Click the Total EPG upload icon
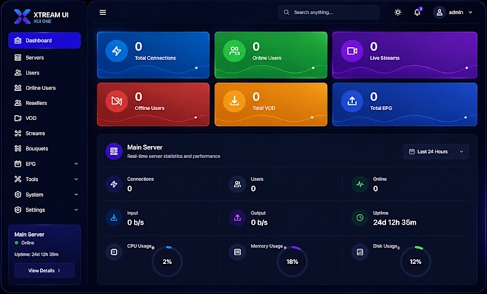Viewport: 487px width, 294px height. [352, 101]
